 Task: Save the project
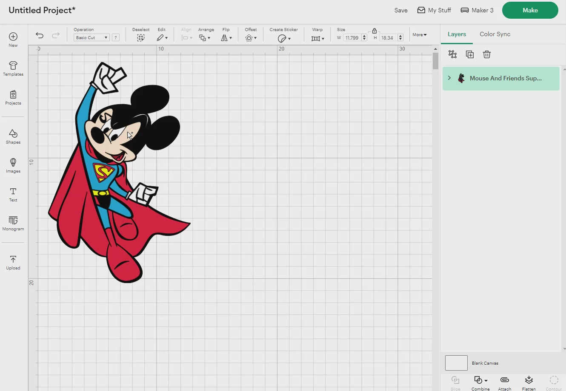[401, 10]
